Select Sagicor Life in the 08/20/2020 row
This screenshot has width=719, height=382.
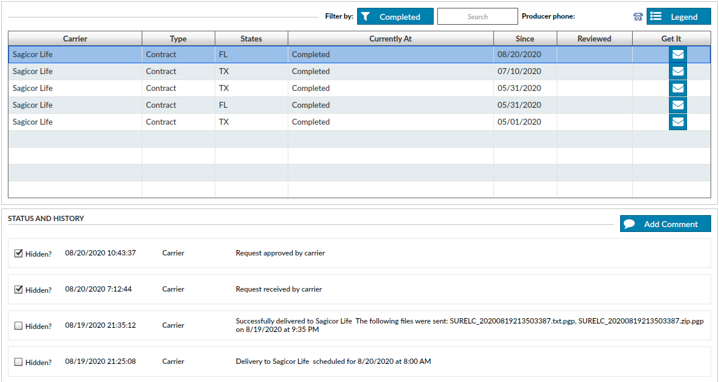33,54
